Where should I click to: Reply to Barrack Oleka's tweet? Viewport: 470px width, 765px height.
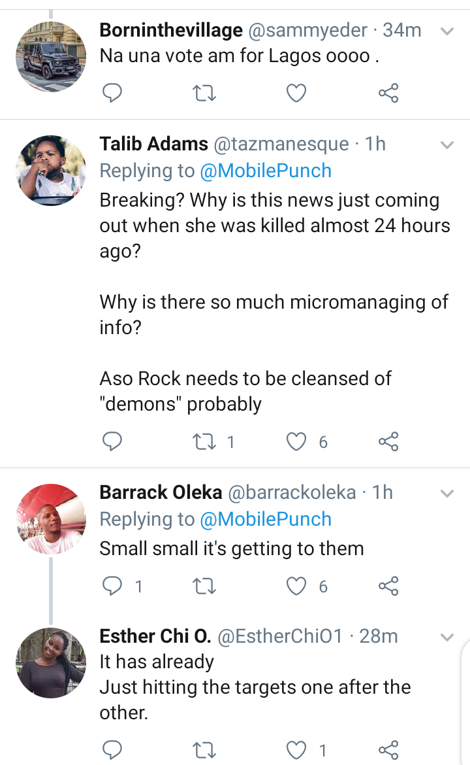click(x=113, y=586)
